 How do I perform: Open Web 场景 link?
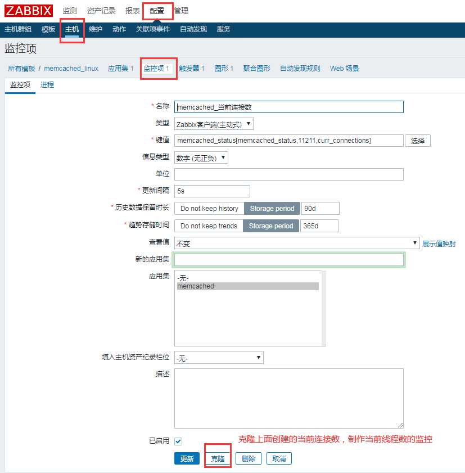tap(344, 69)
